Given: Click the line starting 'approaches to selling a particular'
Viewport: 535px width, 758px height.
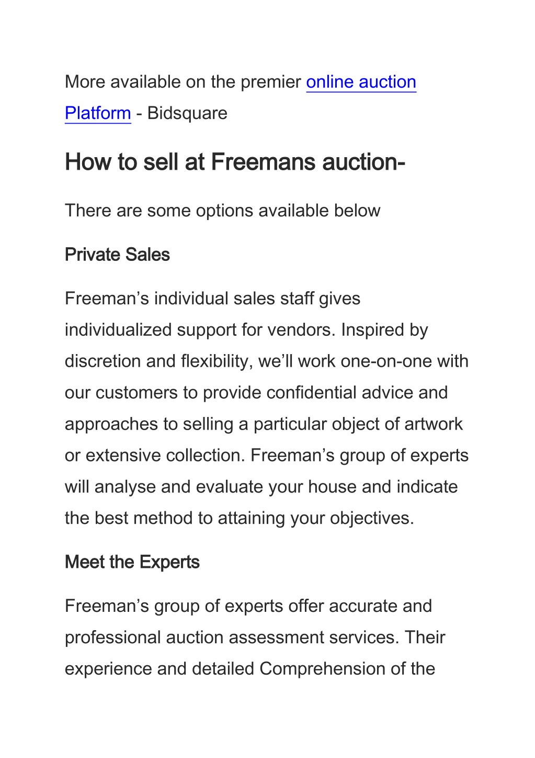Looking at the screenshot, I should [264, 424].
